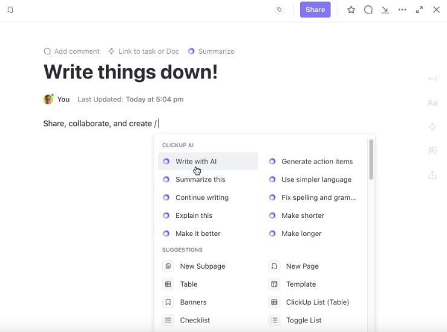This screenshot has height=332, width=447.
Task: Select Continue writing
Action: [208, 197]
